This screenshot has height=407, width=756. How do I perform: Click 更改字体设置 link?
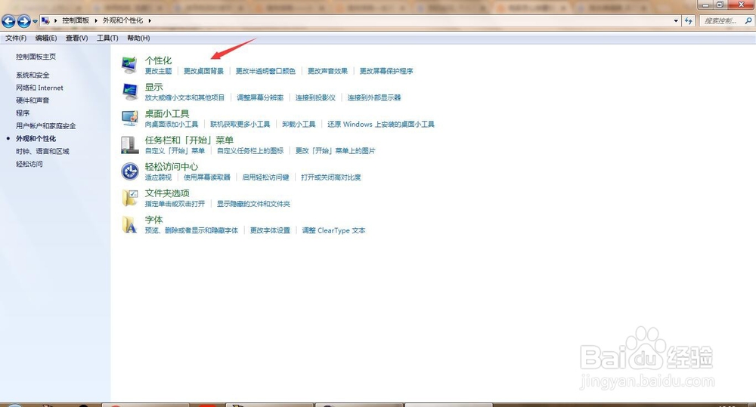(270, 230)
